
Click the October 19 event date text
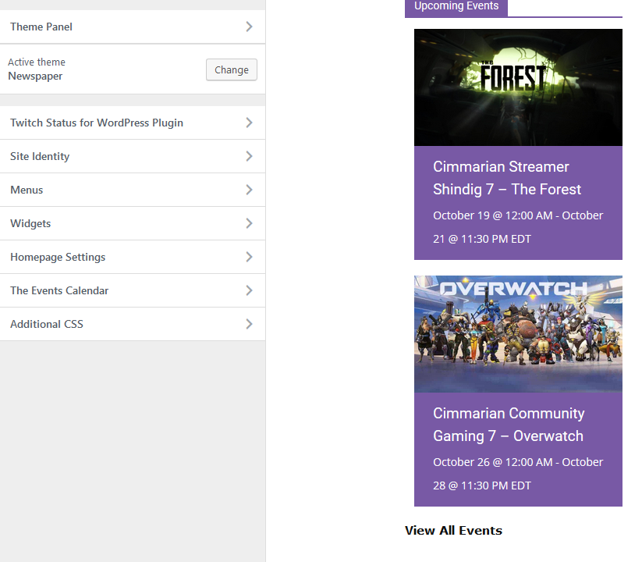point(518,227)
